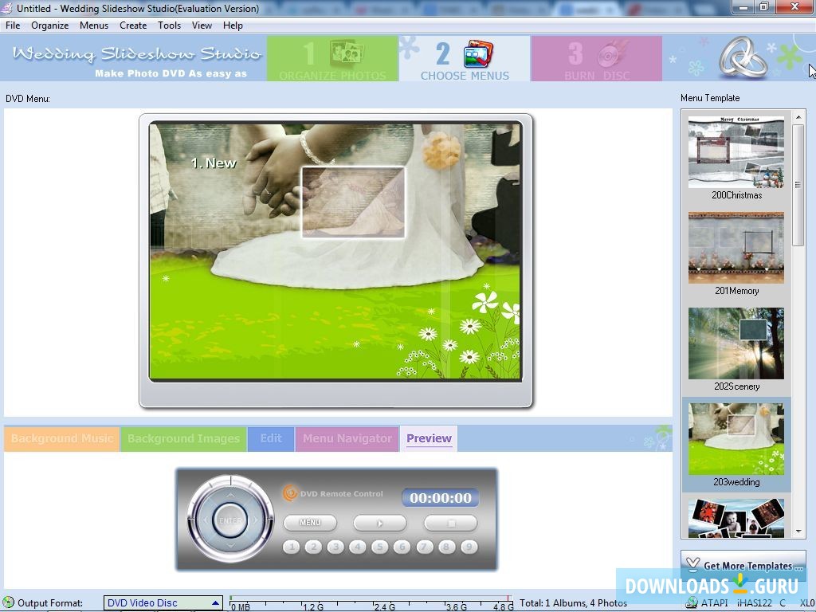Image resolution: width=816 pixels, height=612 pixels.
Task: Click Get More Templates button
Action: tap(743, 566)
